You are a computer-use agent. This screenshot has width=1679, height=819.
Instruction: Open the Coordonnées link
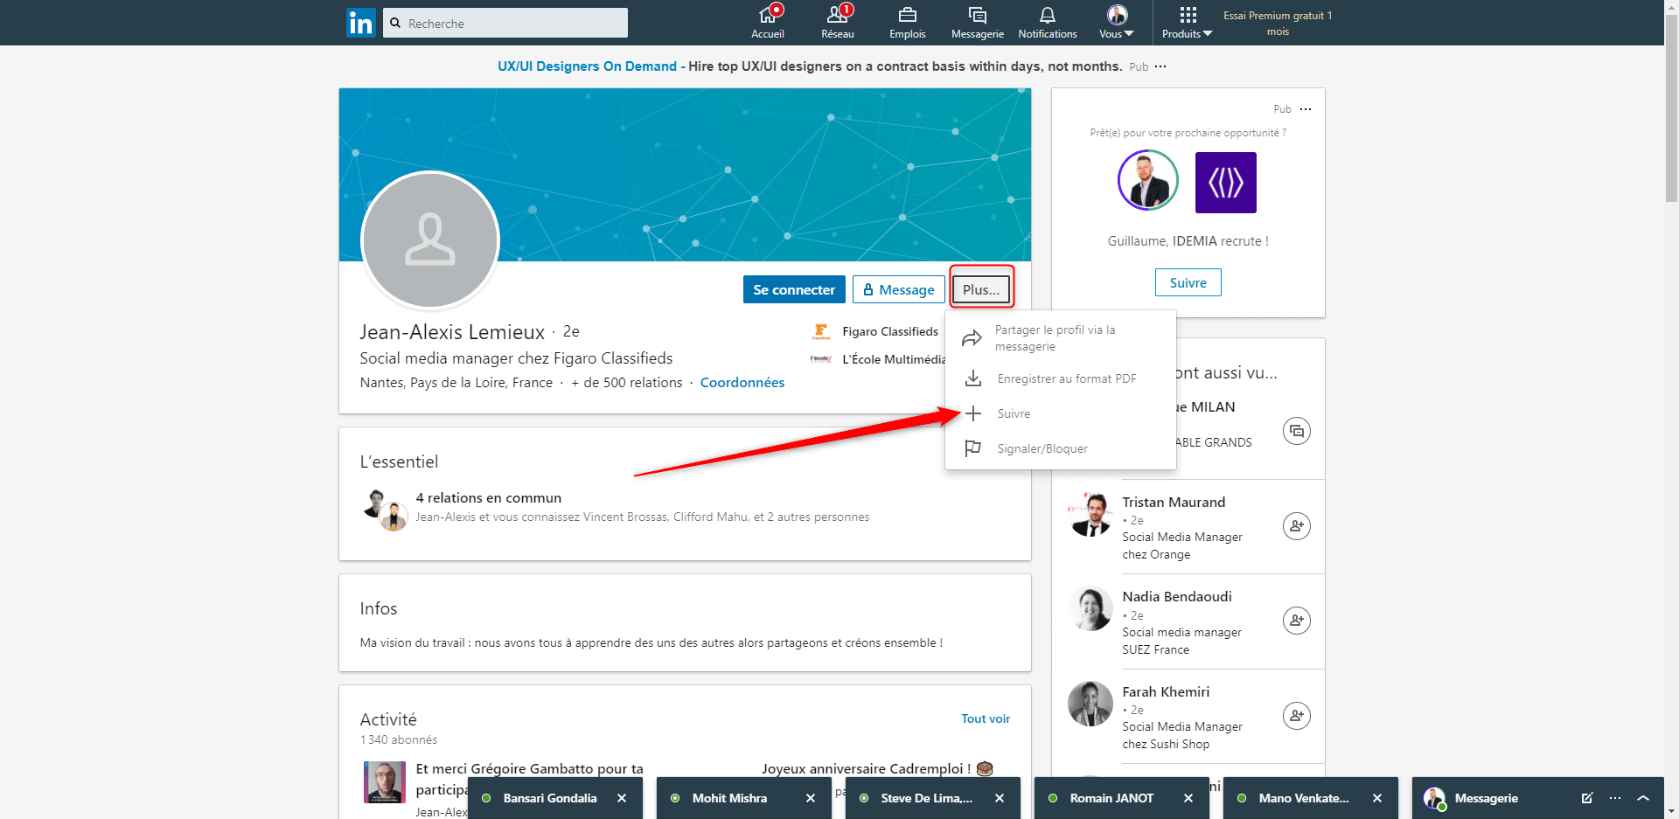[x=742, y=383]
